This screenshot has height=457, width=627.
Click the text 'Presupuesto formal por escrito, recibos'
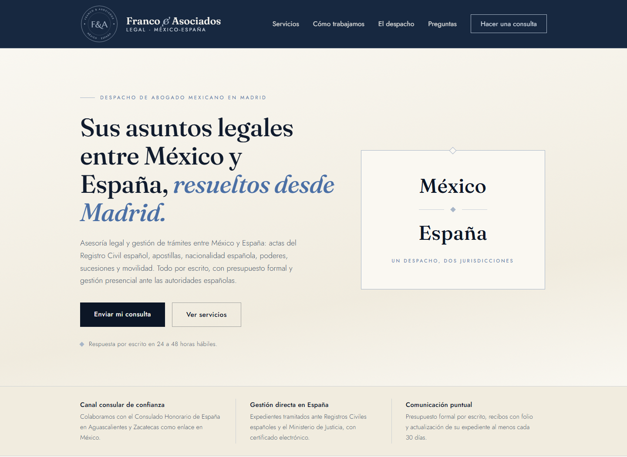[x=469, y=427]
